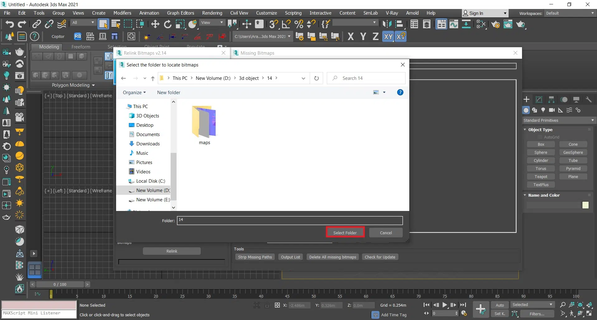597x320 pixels.
Task: Click the Select Folder button
Action: (x=345, y=233)
